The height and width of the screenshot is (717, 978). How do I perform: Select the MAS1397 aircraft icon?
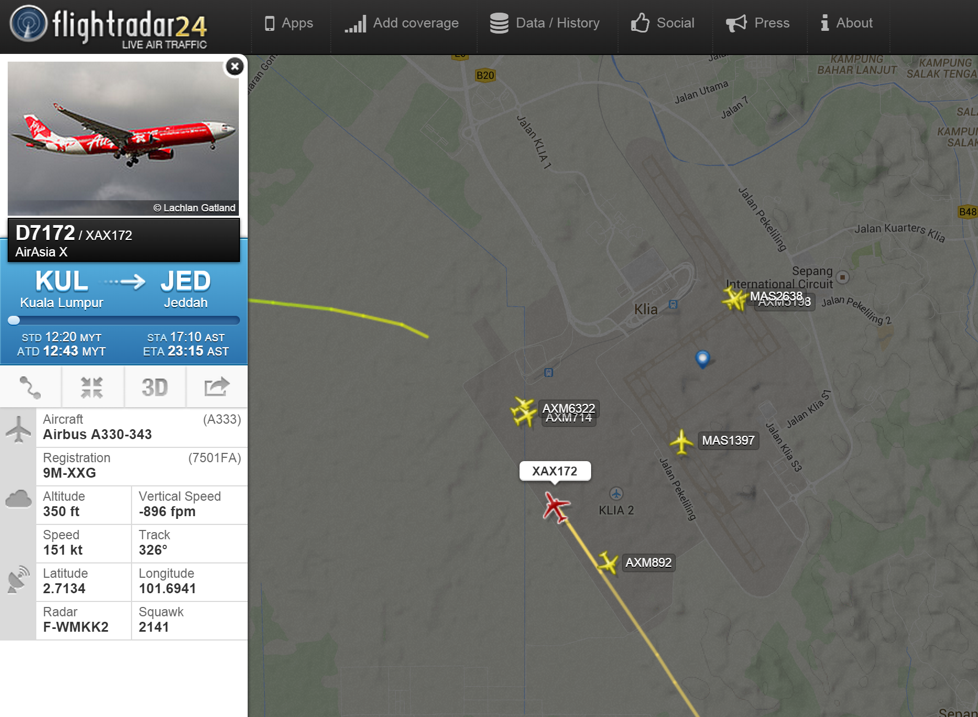[x=681, y=442]
